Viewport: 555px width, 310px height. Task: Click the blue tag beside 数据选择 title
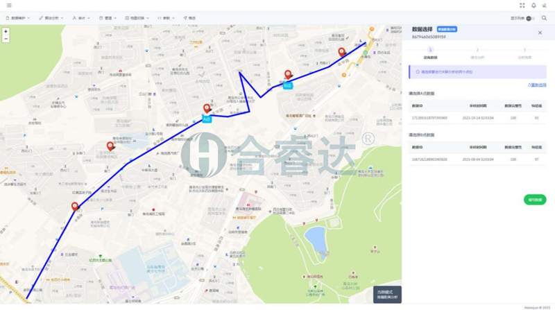pyautogui.click(x=447, y=29)
